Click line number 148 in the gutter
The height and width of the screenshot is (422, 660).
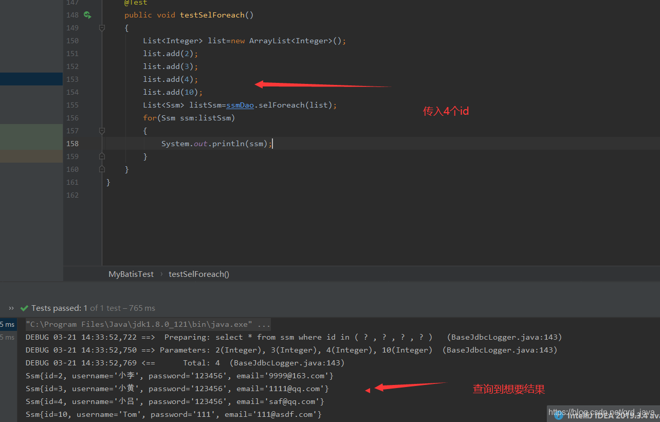[x=72, y=15]
